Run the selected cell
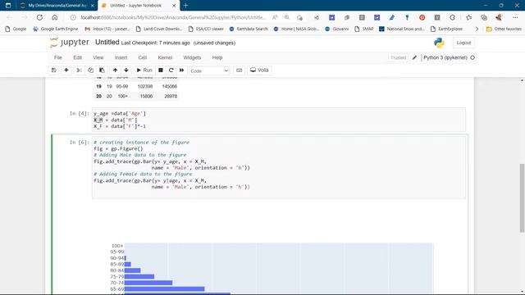 coord(144,70)
